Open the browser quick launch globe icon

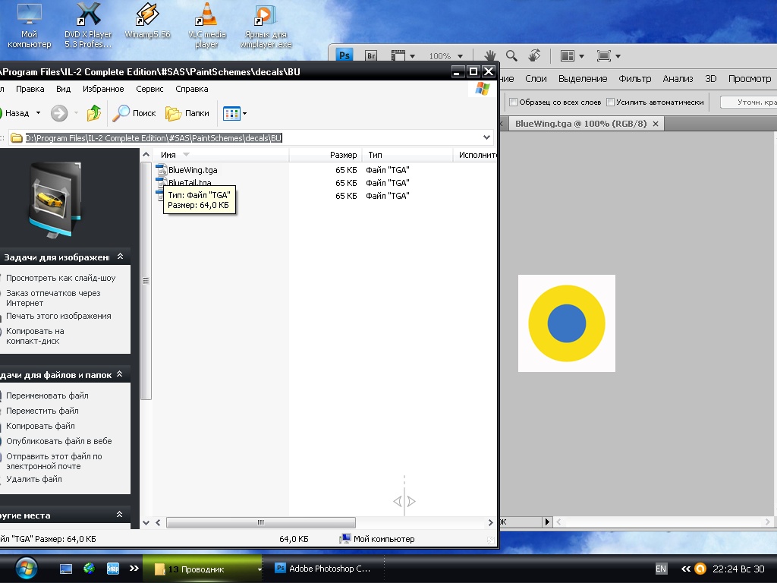click(x=90, y=568)
